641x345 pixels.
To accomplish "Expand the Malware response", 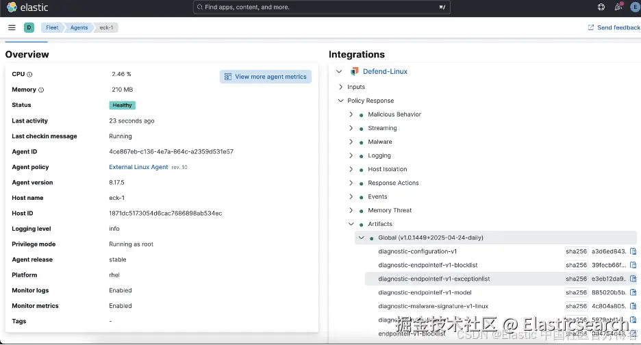I will [x=351, y=142].
